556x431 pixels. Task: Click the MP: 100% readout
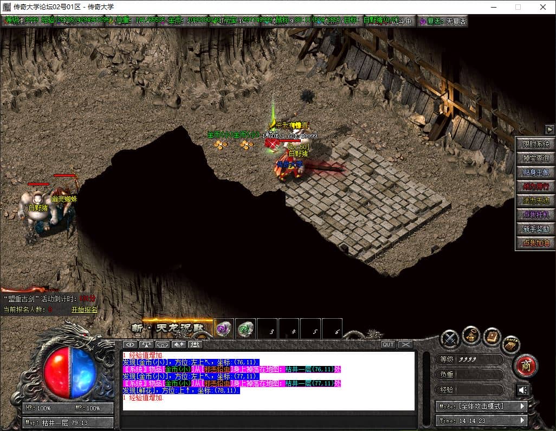[x=87, y=408]
